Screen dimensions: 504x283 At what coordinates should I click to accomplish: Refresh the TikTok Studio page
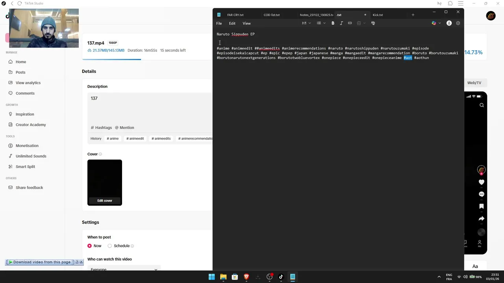pyautogui.click(x=20, y=4)
